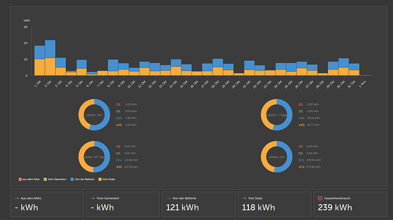
Task: Open the '239 kWh' Gesamtverbrauch value
Action: 335,207
